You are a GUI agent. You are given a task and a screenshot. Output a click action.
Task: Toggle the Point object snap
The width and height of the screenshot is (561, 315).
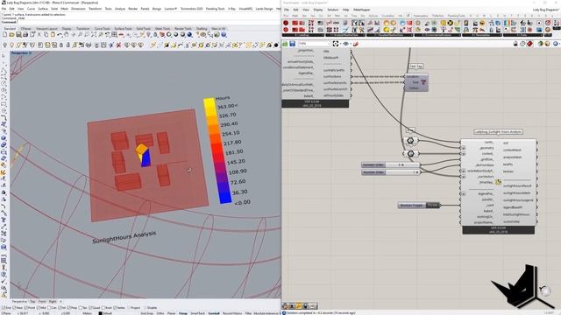coord(30,307)
